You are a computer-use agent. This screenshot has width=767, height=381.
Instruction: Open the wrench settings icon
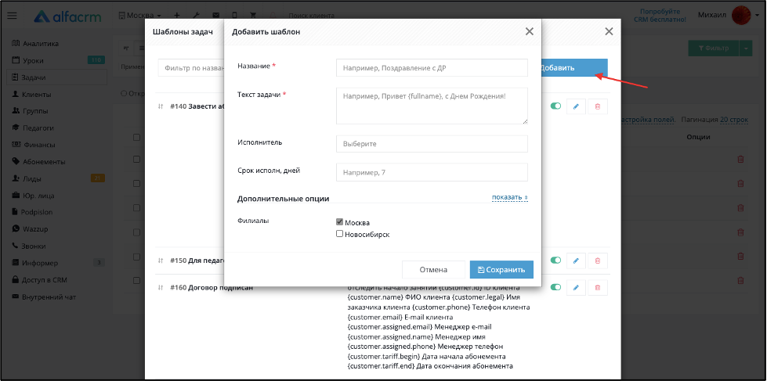196,16
